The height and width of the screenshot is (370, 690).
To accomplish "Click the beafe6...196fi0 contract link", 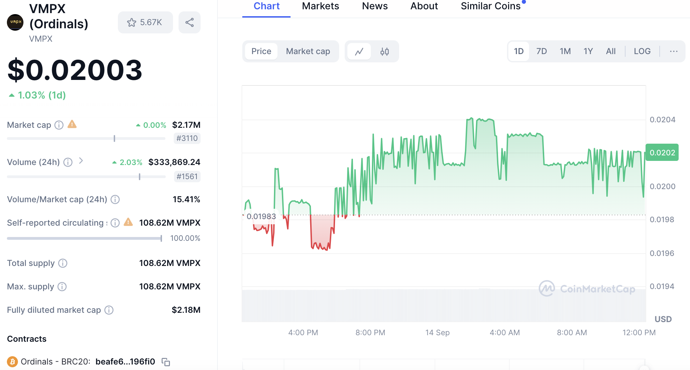I will (125, 362).
